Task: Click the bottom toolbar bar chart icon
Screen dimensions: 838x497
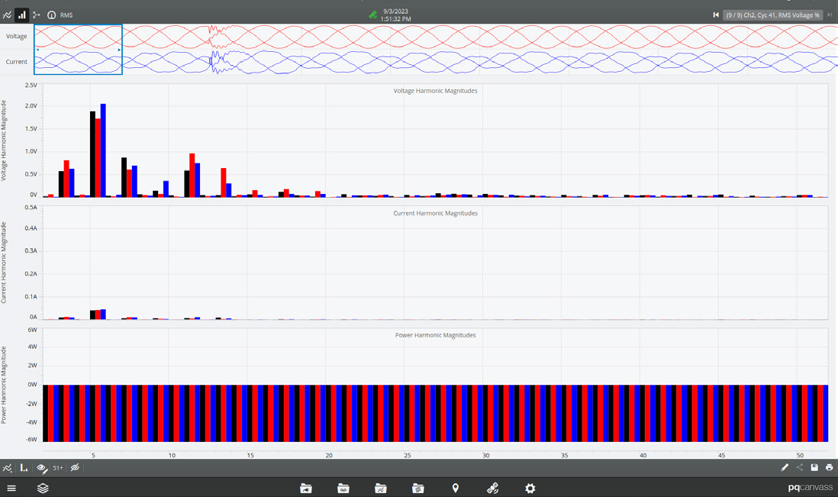Action: (24, 468)
